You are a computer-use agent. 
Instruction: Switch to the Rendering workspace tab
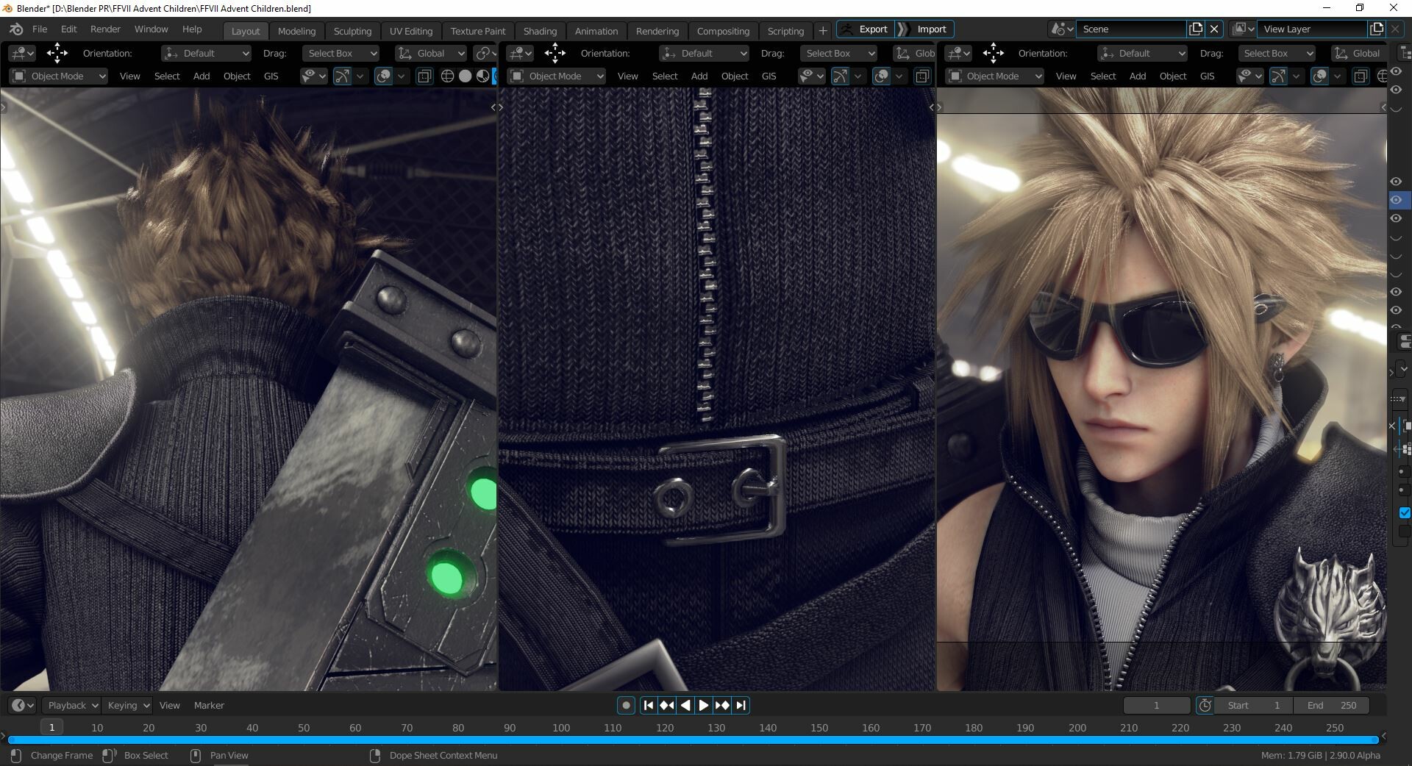click(657, 31)
